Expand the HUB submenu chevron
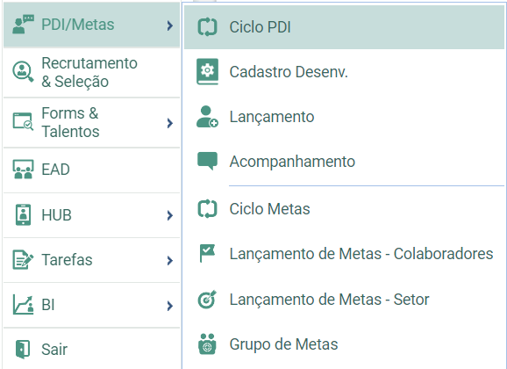 [x=170, y=215]
